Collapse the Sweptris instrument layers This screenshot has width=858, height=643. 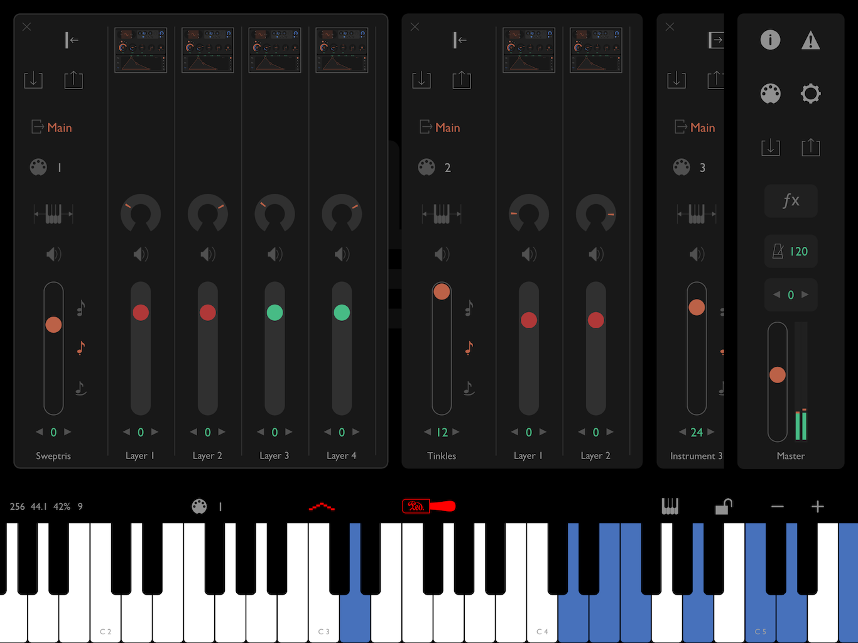[x=72, y=40]
